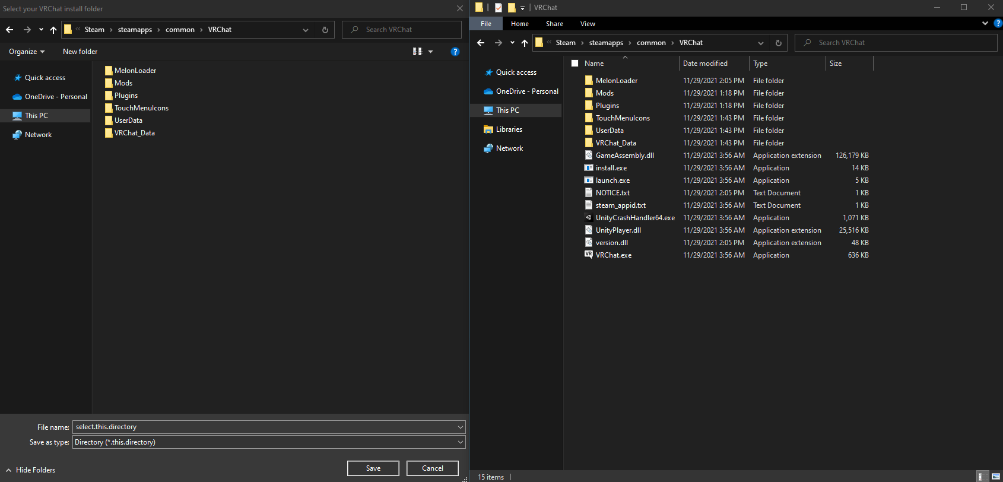Click New folder icon in Explorer title bar
Viewport: 1003px width, 482px height.
pos(512,8)
